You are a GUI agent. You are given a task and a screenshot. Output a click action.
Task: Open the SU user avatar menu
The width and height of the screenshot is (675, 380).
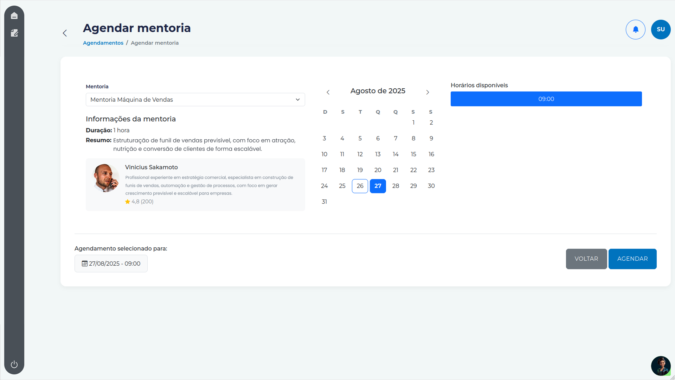click(x=661, y=30)
